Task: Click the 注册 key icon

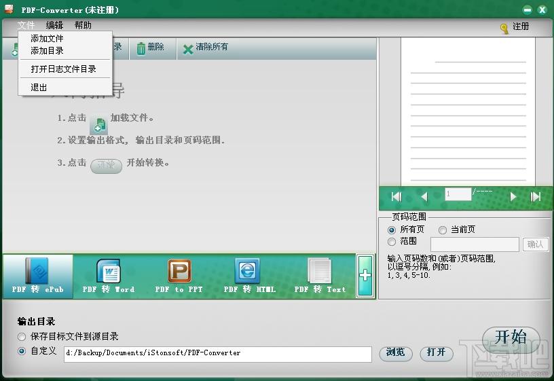Action: (504, 29)
